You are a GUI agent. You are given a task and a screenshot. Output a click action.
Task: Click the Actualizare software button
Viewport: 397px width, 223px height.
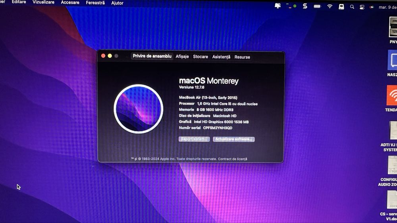click(234, 139)
